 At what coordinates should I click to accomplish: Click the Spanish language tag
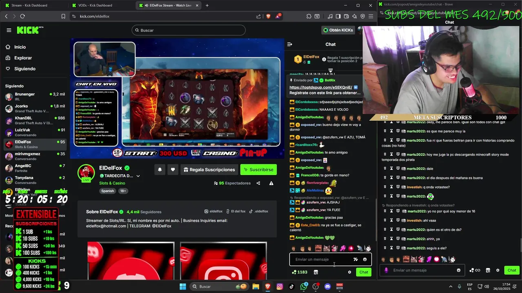pyautogui.click(x=108, y=191)
